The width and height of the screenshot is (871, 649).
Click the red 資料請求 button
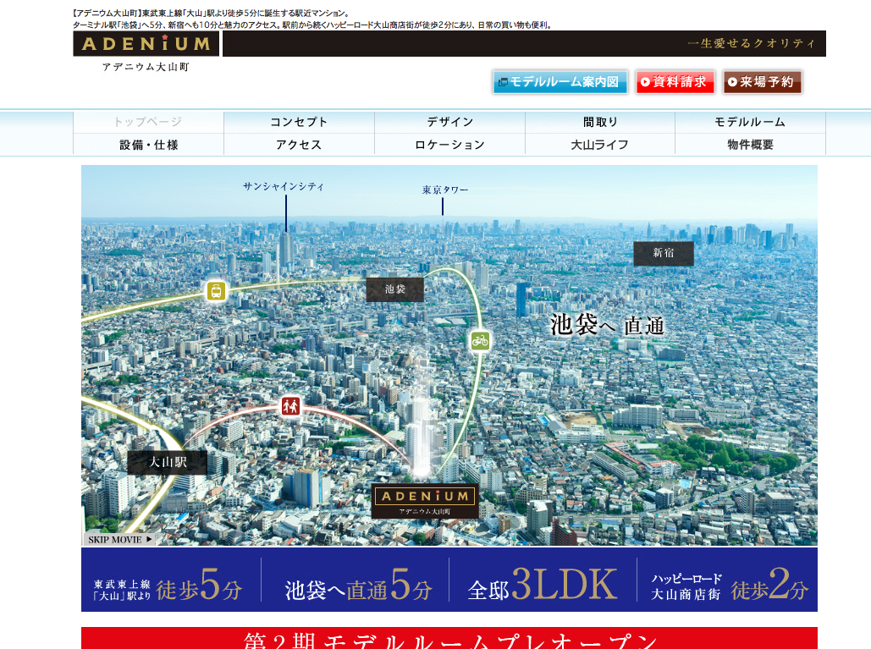point(675,82)
